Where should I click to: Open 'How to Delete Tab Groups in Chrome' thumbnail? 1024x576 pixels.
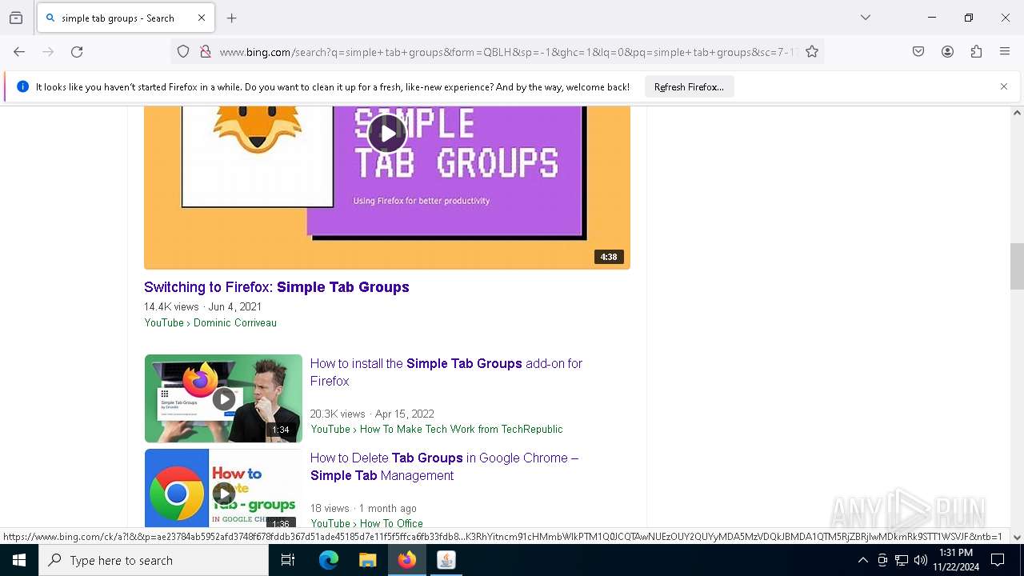(x=223, y=488)
